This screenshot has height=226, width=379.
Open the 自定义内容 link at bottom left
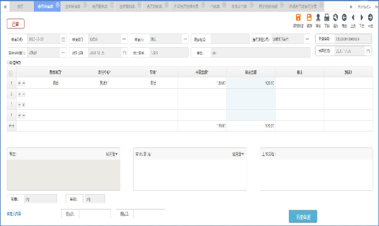tap(14, 213)
